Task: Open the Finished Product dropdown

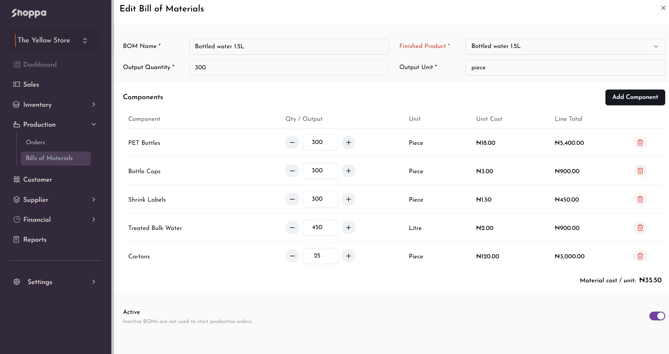Action: click(x=565, y=46)
